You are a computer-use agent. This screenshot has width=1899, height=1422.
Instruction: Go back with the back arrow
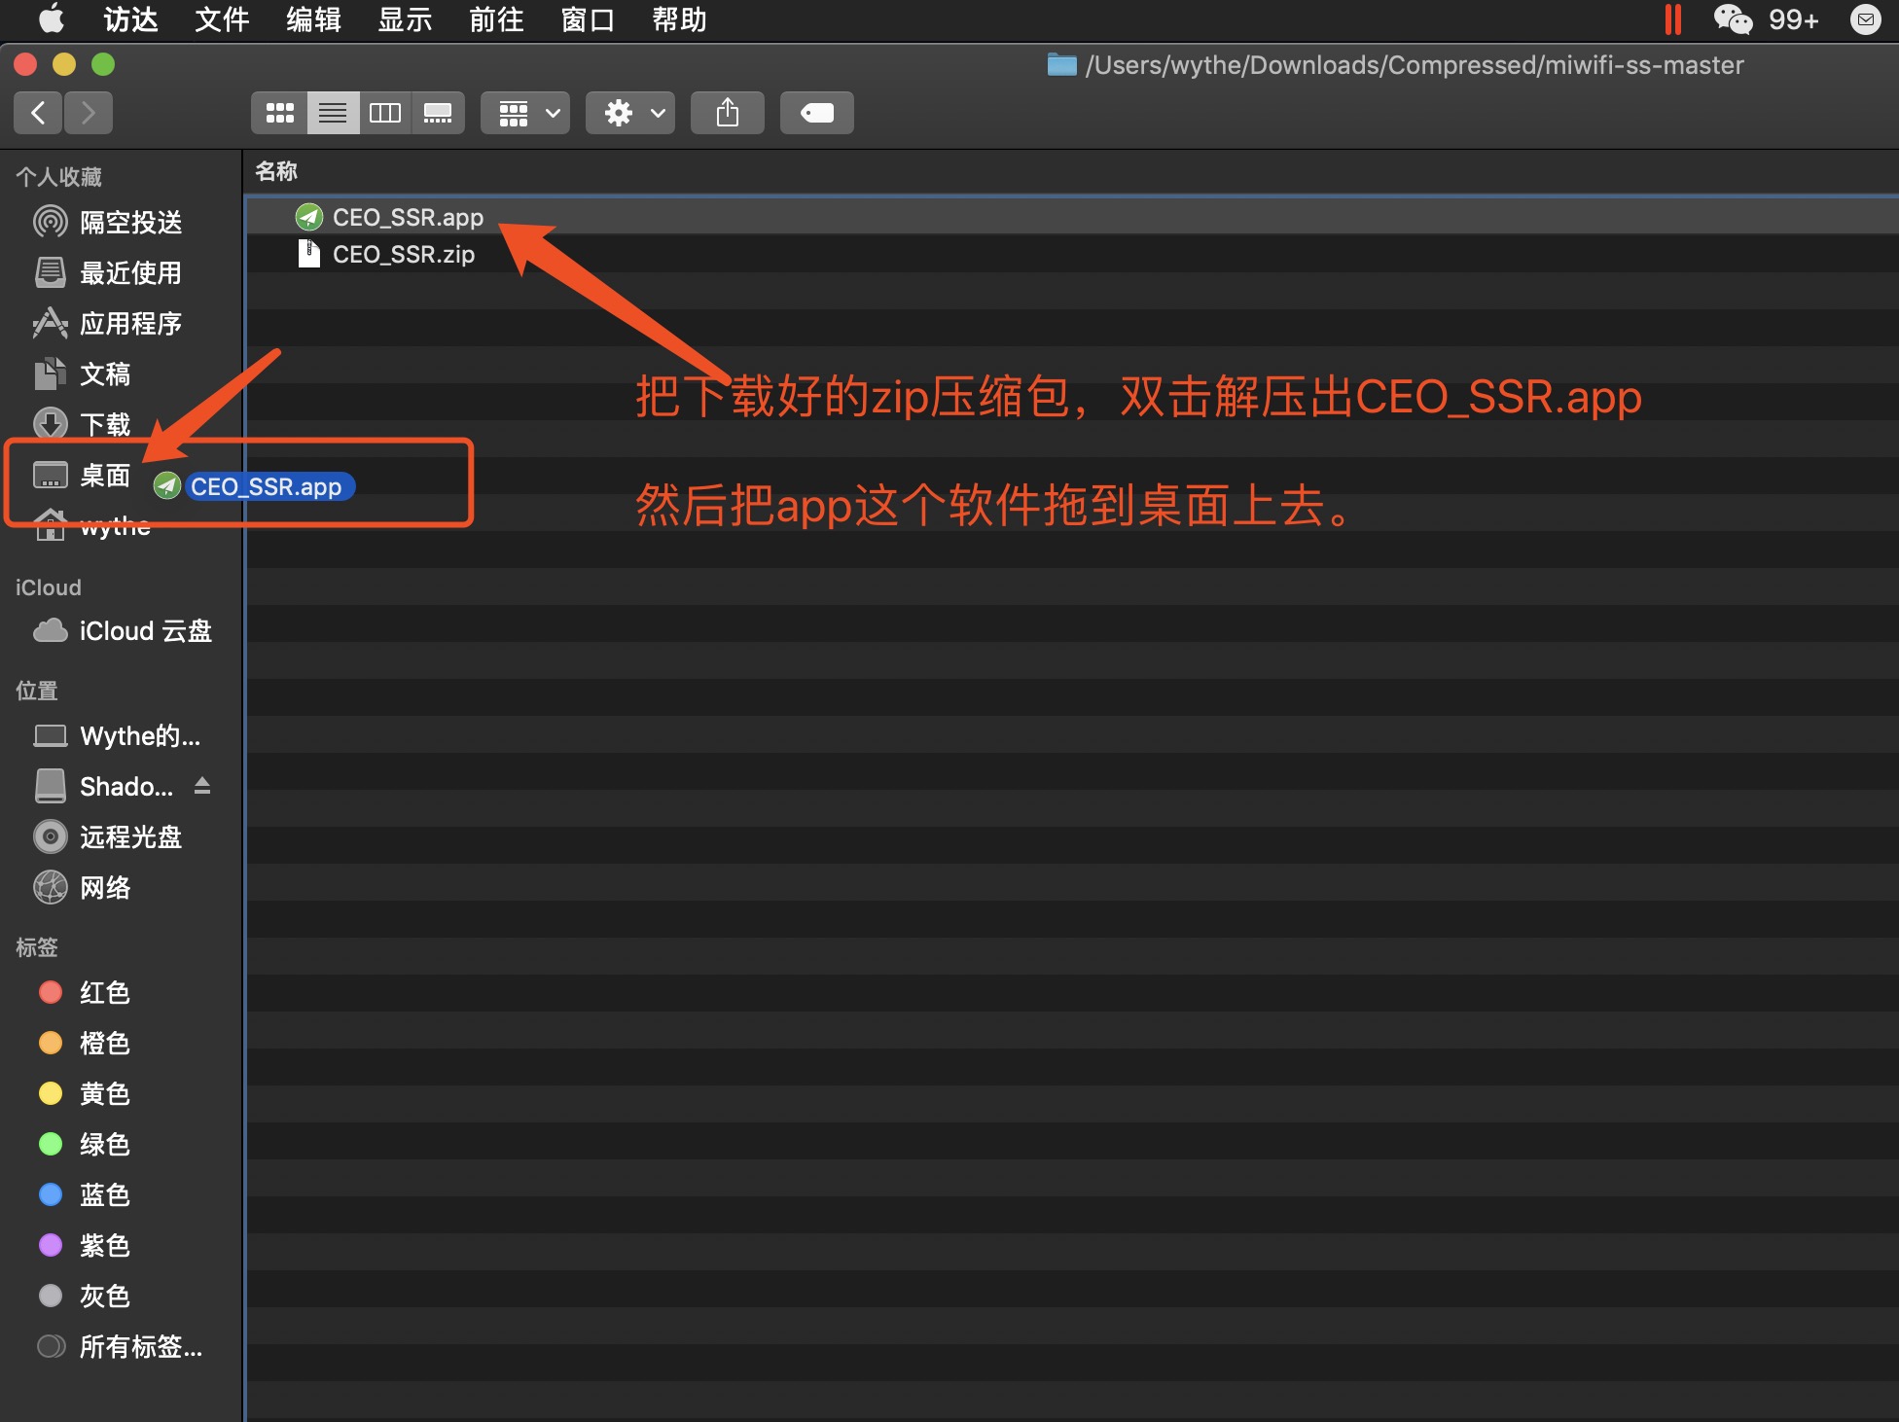(x=39, y=113)
